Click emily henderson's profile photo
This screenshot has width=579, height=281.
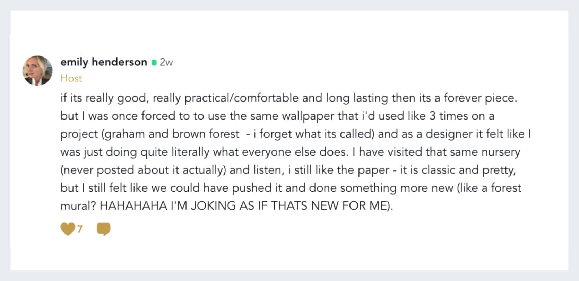point(37,70)
